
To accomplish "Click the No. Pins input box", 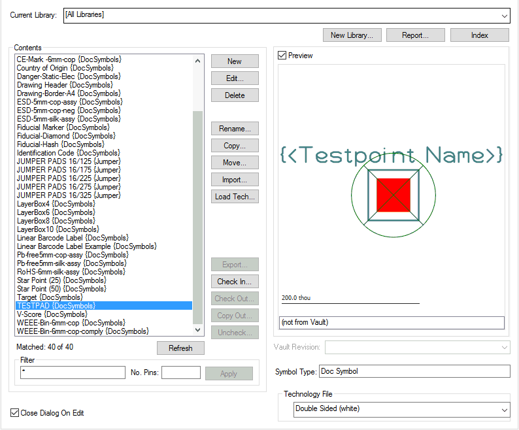I will [181, 372].
